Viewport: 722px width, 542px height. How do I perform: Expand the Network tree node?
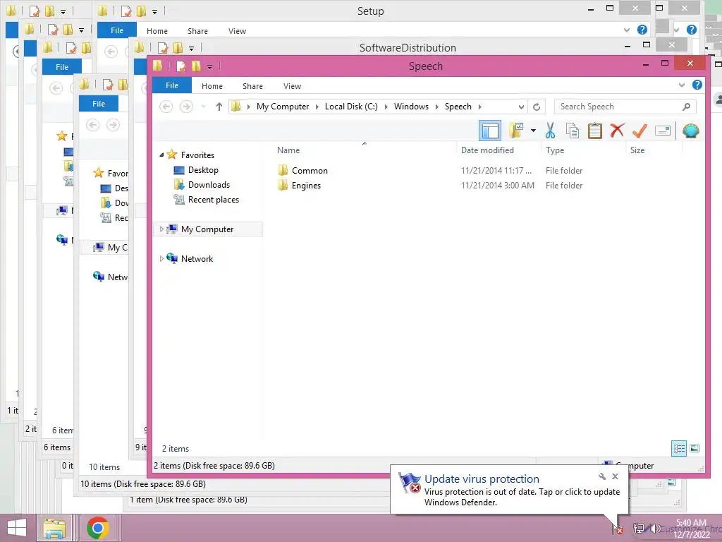[x=161, y=258]
